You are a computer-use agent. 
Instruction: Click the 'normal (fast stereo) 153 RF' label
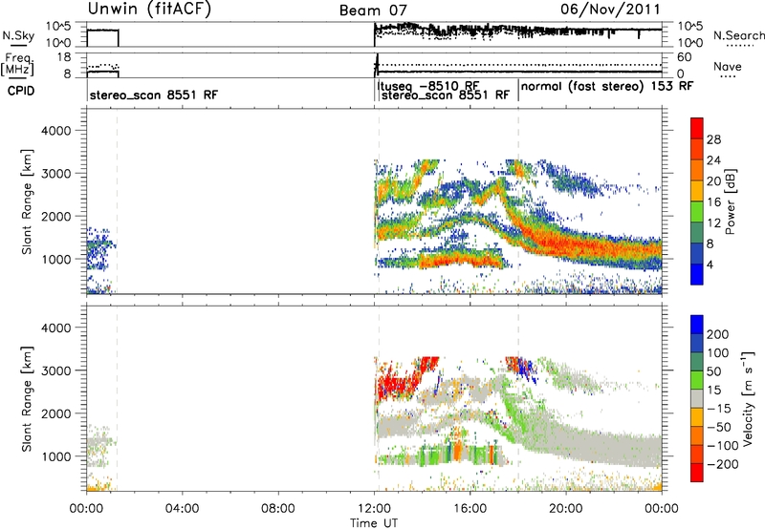[607, 86]
